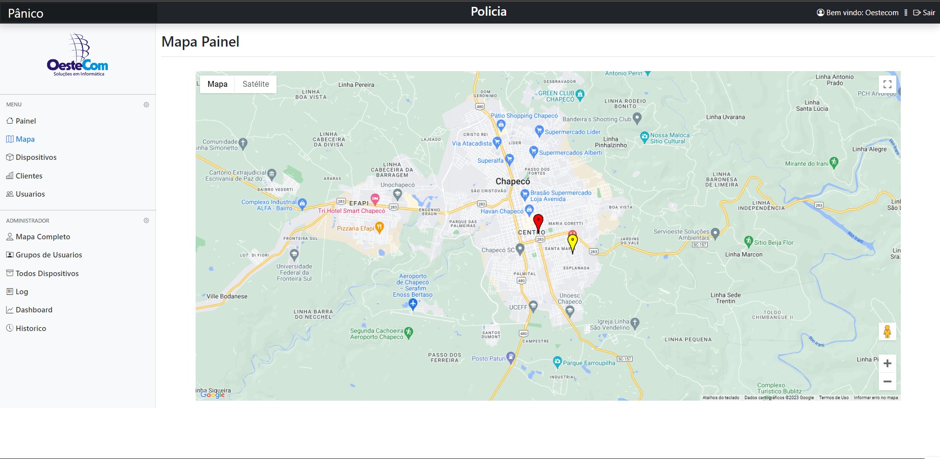Click the Universidade Federal da Fronteira Sul pin

(294, 255)
